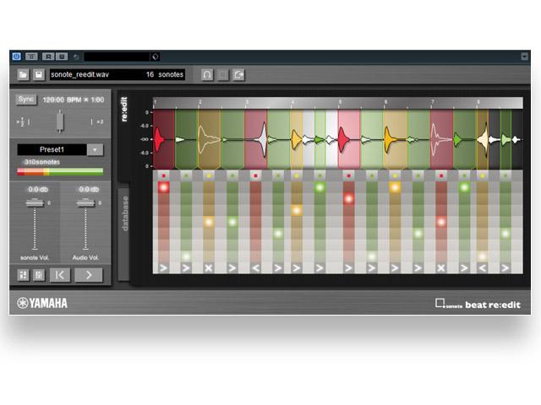Save using the floppy disk icon

(39, 74)
